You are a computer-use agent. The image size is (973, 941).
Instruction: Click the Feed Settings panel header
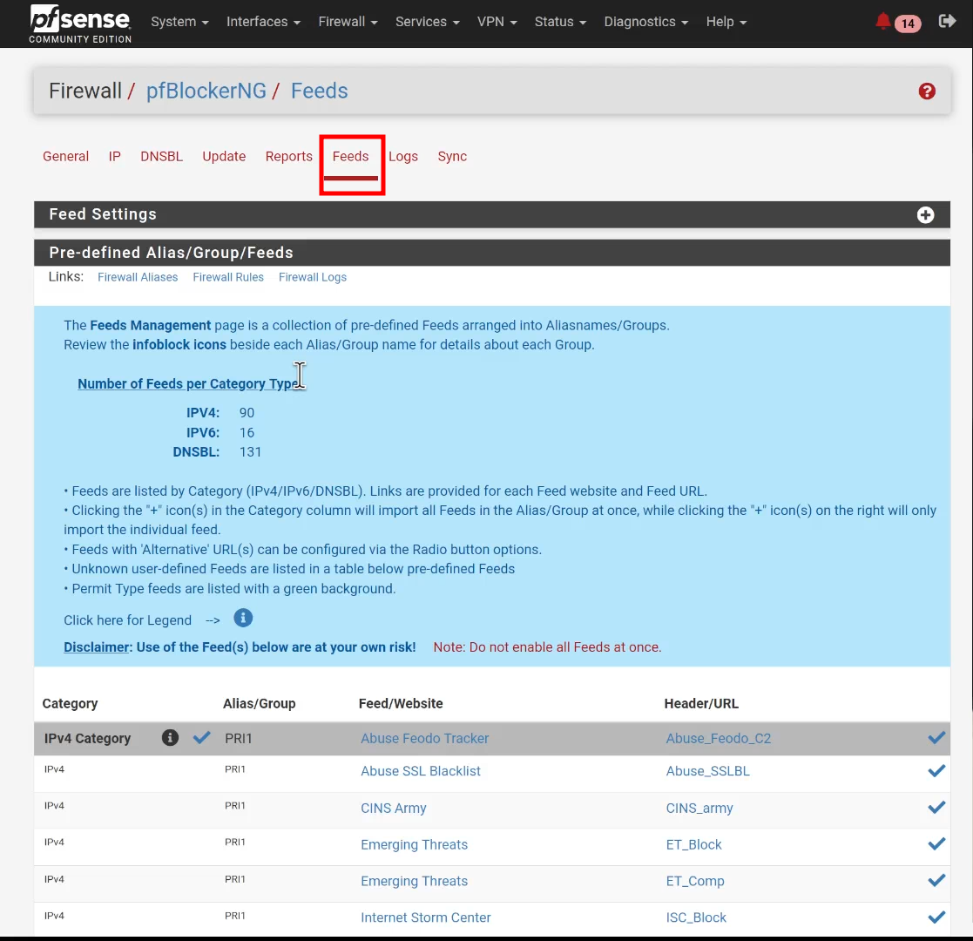[492, 214]
